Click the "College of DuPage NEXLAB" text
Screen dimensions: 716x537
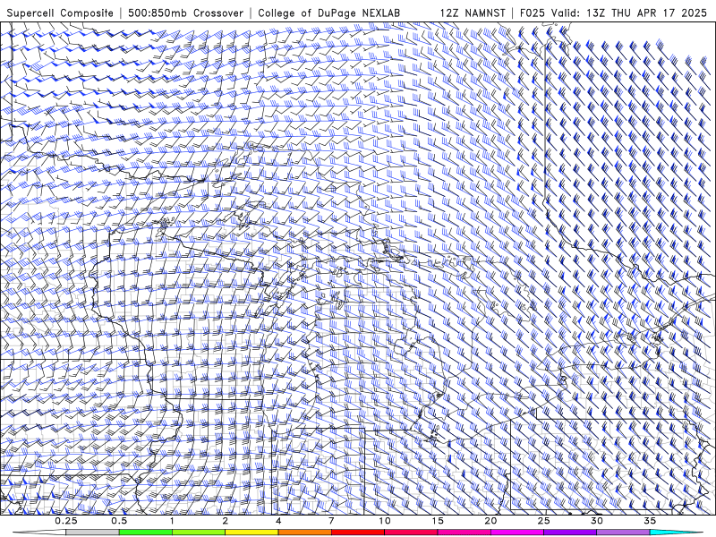coord(328,13)
